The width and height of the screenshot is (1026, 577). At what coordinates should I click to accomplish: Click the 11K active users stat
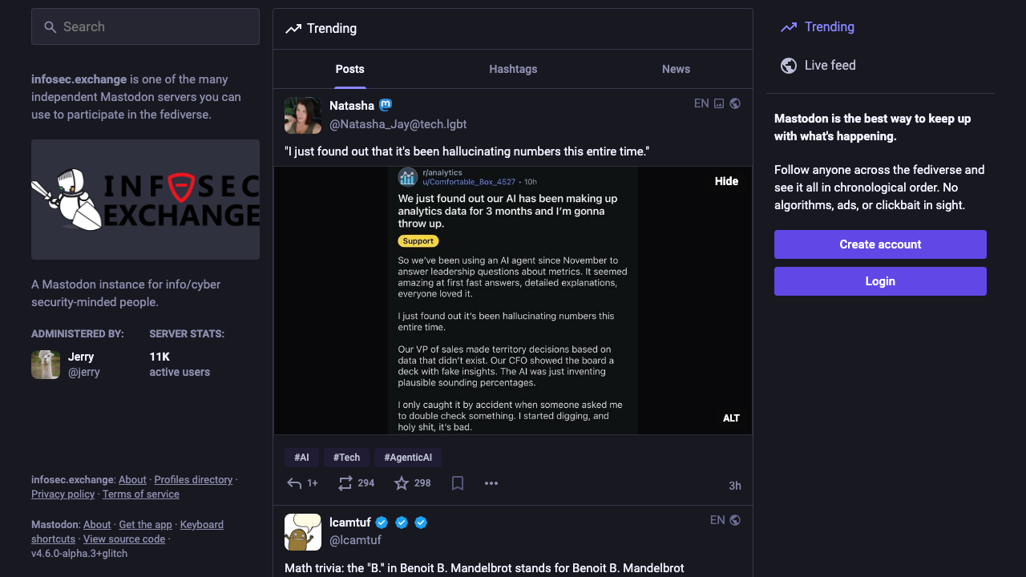tap(180, 365)
